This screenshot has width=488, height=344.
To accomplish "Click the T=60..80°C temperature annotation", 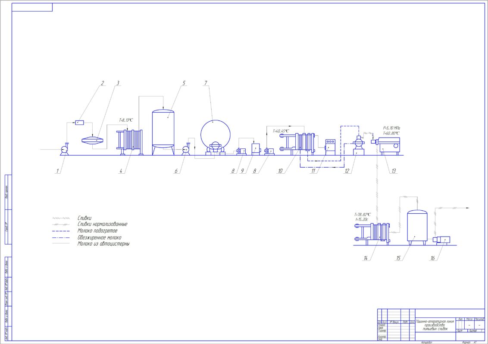I will tap(391, 133).
